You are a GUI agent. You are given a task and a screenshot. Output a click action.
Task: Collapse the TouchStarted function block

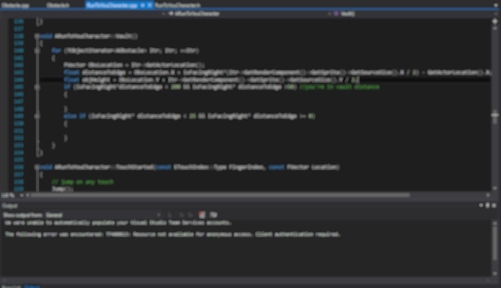tap(38, 167)
